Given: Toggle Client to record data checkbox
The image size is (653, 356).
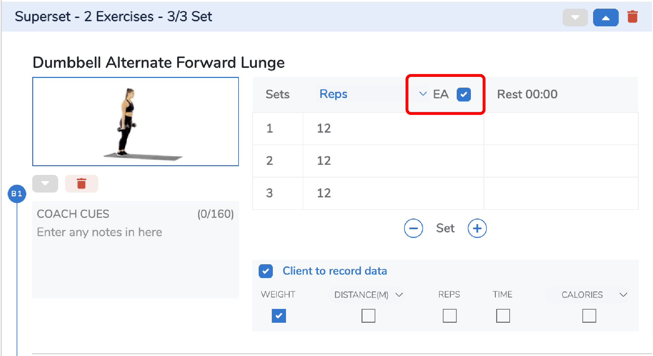Looking at the screenshot, I should click(x=266, y=271).
